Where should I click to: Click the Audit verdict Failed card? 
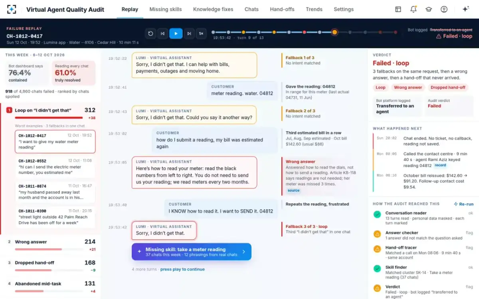(449, 106)
